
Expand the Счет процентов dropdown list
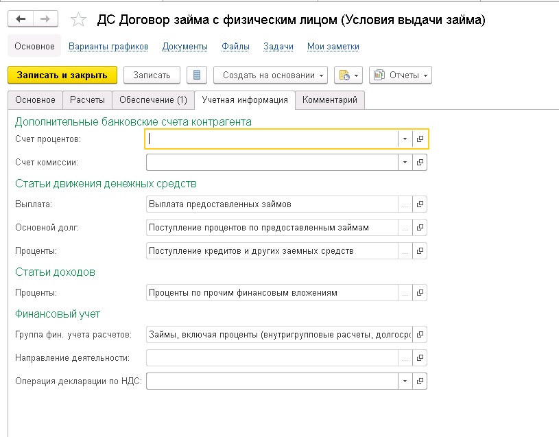[x=406, y=139]
